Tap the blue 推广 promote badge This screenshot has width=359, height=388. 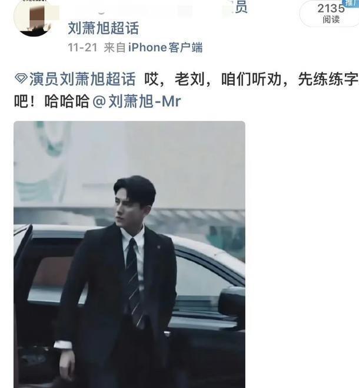(351, 3)
